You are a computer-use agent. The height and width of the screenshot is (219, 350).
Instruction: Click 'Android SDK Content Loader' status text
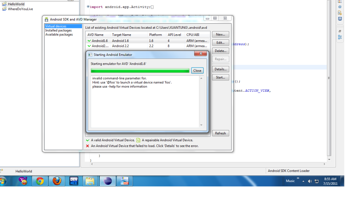coord(288,171)
